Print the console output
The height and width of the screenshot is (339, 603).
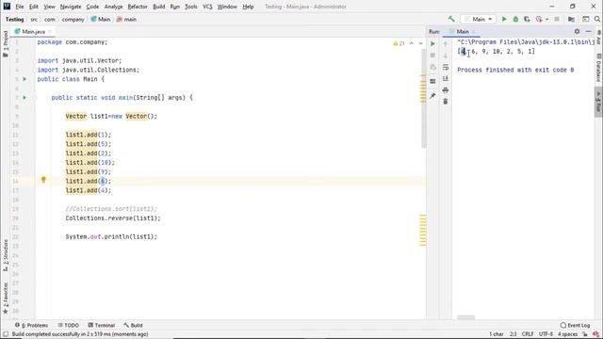click(446, 90)
